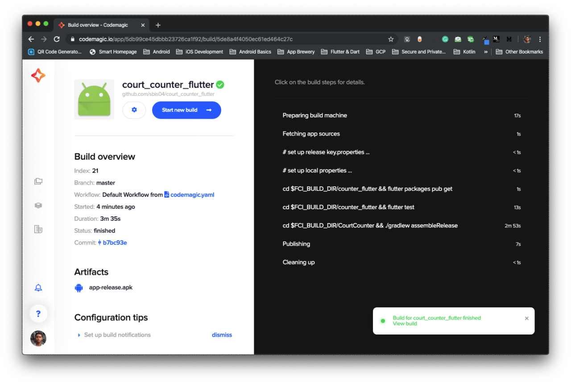
Task: Open the GCP bookmarks folder
Action: [x=376, y=52]
